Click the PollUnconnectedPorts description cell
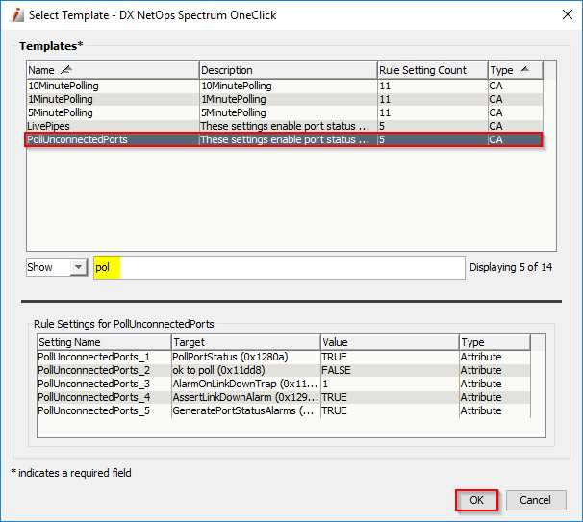583x522 pixels. [x=289, y=139]
